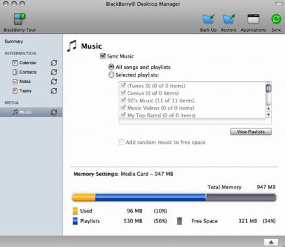Screen dimensions: 285x247
Task: Toggle the 90's Music playlist checkbox
Action: click(123, 100)
